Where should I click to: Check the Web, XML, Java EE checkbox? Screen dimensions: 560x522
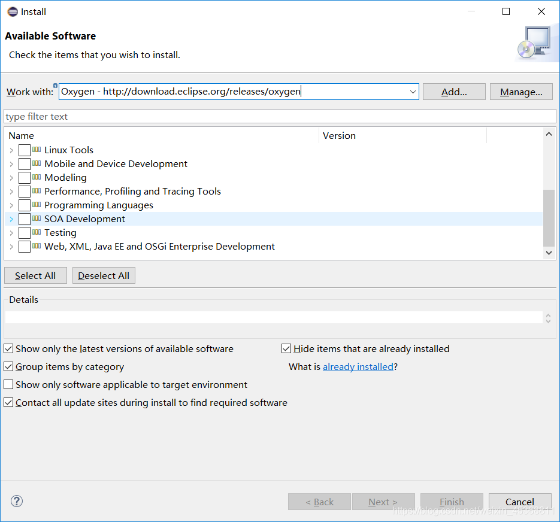coord(25,247)
